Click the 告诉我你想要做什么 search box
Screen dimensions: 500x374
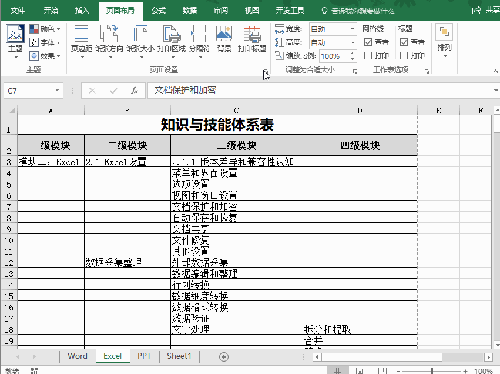tap(358, 11)
